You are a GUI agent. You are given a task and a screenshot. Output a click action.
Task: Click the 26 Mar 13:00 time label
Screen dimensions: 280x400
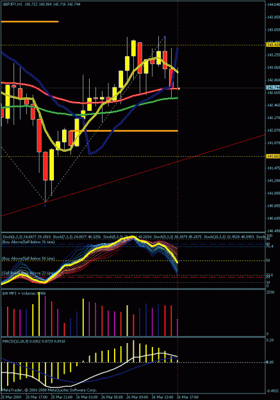163,397
